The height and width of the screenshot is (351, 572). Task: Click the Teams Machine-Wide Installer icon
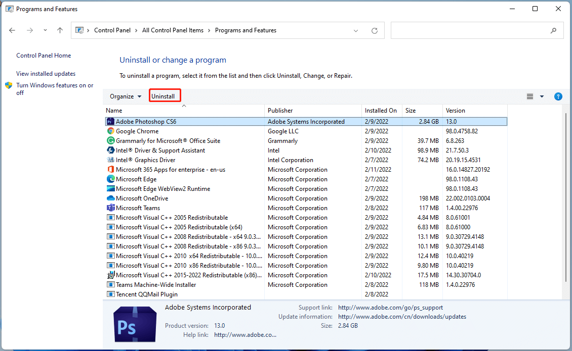110,285
